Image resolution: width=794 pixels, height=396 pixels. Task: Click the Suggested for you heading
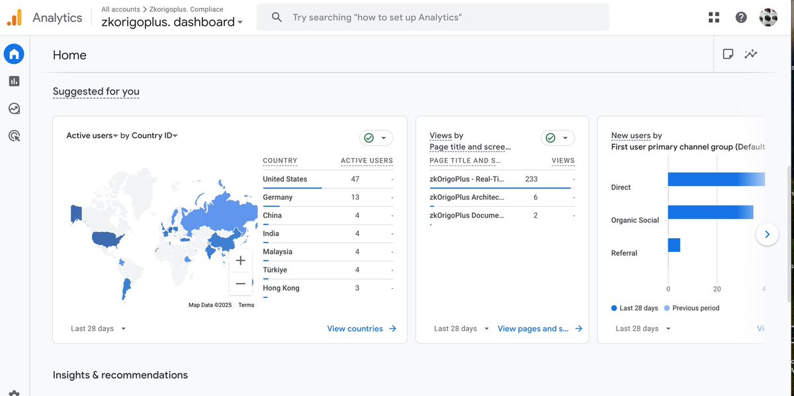(x=96, y=91)
